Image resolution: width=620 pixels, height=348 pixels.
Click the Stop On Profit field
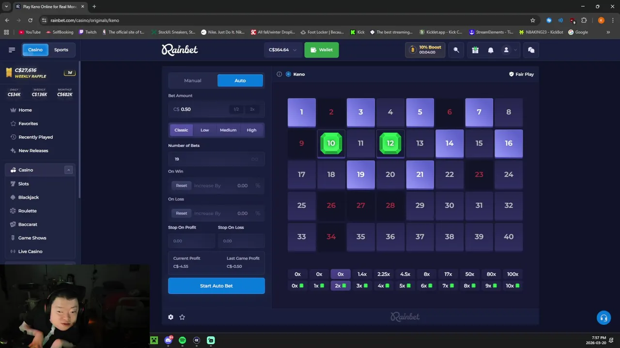pyautogui.click(x=192, y=241)
